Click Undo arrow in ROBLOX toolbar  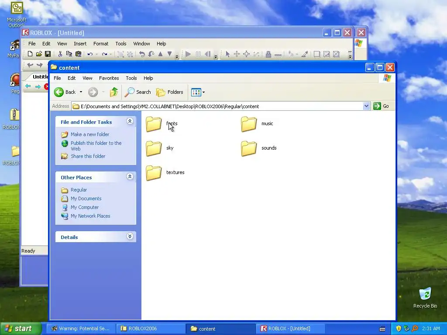pyautogui.click(x=90, y=54)
